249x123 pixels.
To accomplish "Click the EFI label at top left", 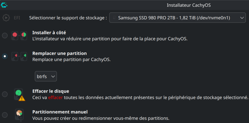I will click(x=17, y=18).
